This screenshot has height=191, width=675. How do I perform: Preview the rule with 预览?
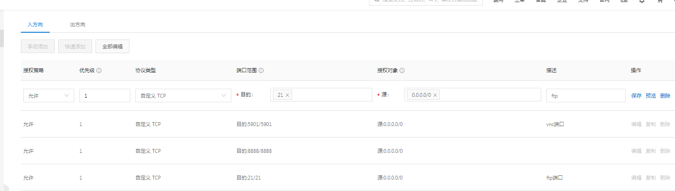(x=651, y=96)
